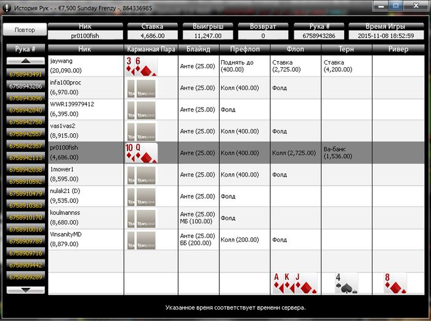Screen dimensions: 431x321
Task: Click VinsanityMD's hidden pocket cards
Action: click(141, 240)
